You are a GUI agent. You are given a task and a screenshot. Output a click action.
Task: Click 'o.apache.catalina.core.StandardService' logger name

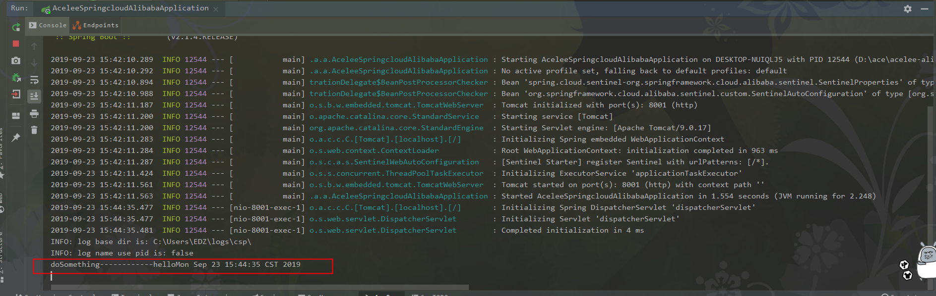[x=394, y=116]
